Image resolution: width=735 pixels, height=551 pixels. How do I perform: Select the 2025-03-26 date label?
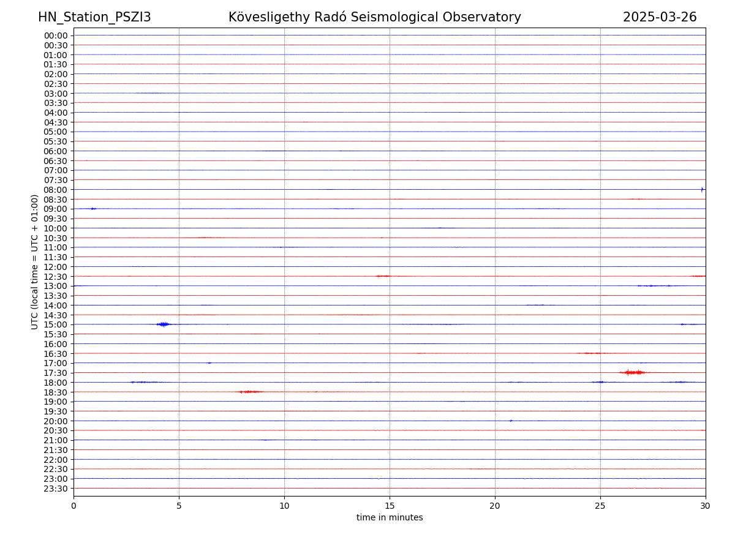tap(660, 17)
